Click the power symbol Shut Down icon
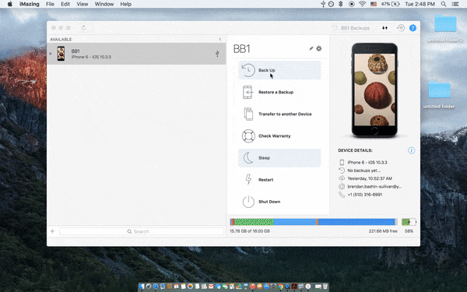 [248, 202]
